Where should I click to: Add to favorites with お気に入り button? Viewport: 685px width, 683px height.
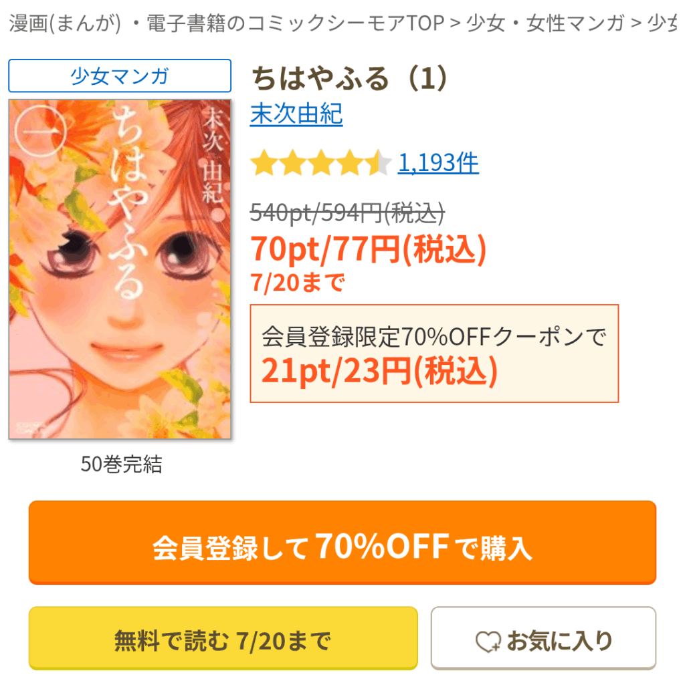pyautogui.click(x=543, y=638)
